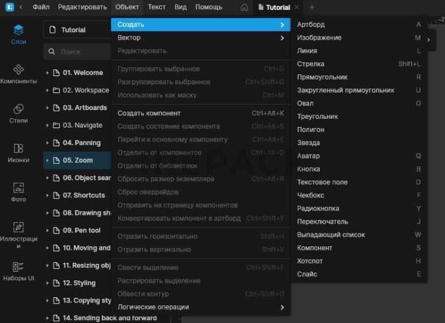Select Создать компонент menu entry
Viewport: 445px width, 323px height.
(x=149, y=114)
